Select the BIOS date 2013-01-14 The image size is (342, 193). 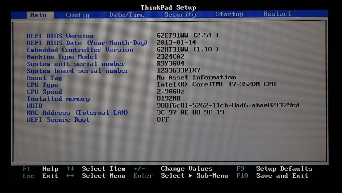(176, 42)
